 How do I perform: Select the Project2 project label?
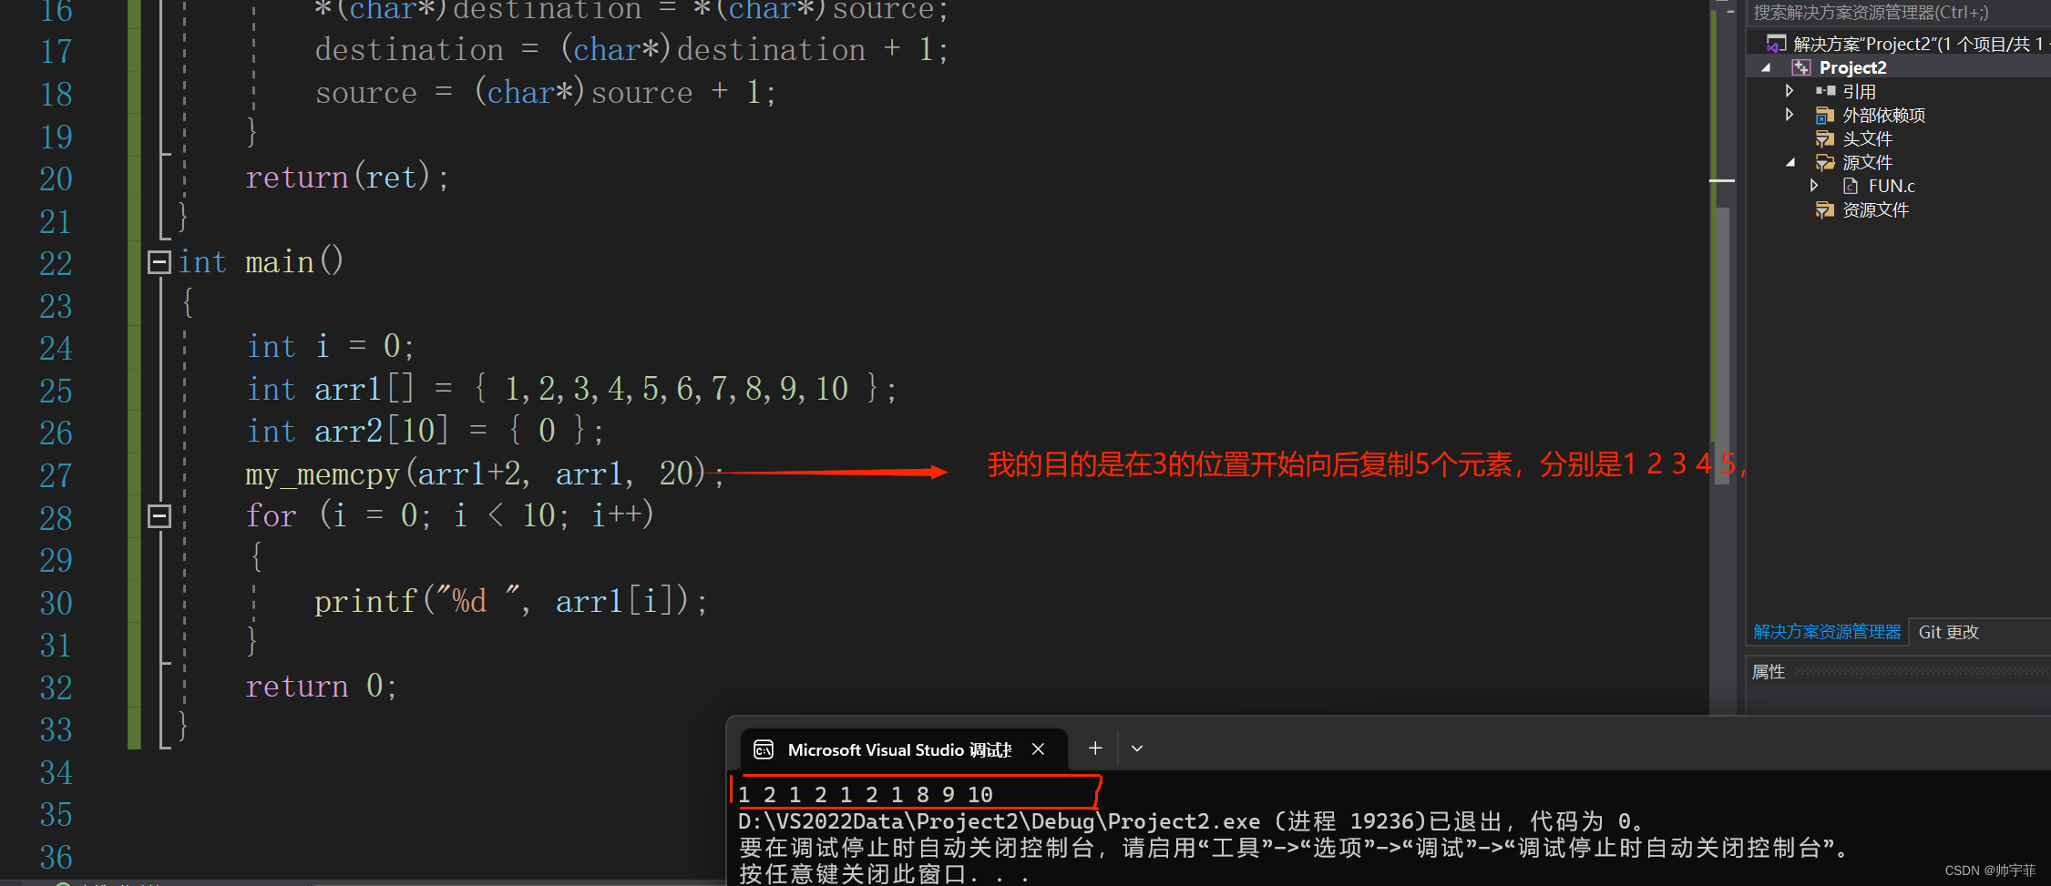pyautogui.click(x=1852, y=67)
